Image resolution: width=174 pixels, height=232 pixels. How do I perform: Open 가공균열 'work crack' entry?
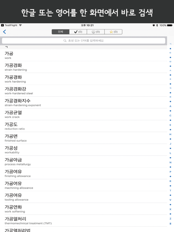(84, 114)
